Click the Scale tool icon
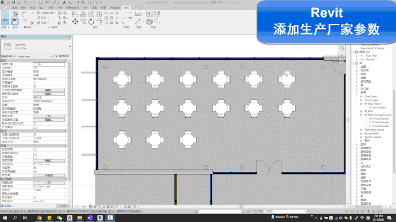This screenshot has width=396, height=222. click(111, 18)
